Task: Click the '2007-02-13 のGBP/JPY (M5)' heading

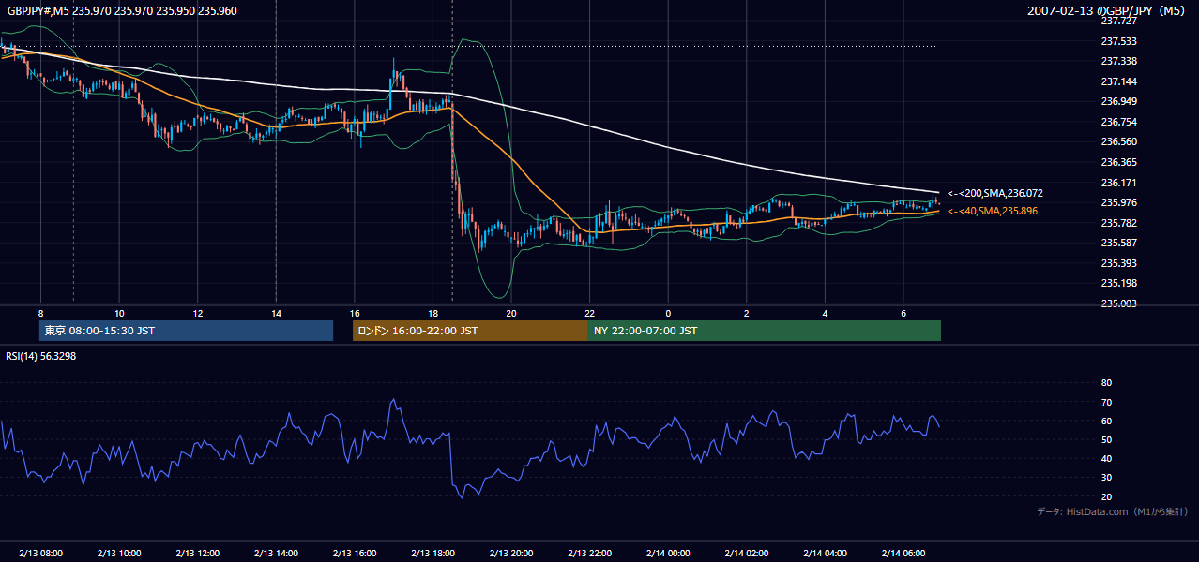Action: (x=1107, y=10)
